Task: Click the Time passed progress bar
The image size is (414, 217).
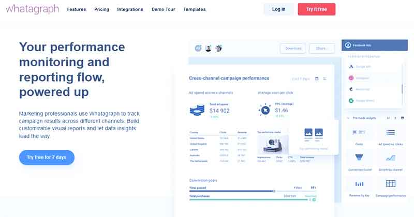Action: [x=253, y=191]
